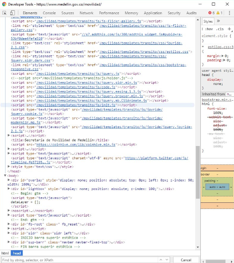Expand the style type text/css node
Screen dimensions: 234x263
pyautogui.click(x=9, y=167)
